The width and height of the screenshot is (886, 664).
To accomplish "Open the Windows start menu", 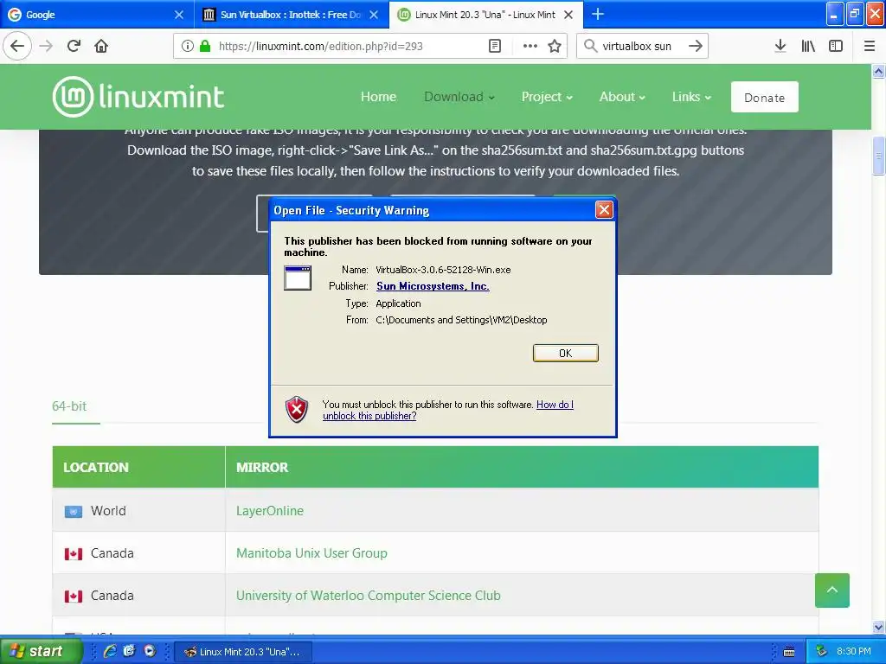I will (42, 651).
